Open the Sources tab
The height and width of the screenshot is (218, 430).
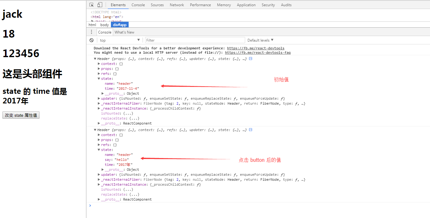point(157,5)
